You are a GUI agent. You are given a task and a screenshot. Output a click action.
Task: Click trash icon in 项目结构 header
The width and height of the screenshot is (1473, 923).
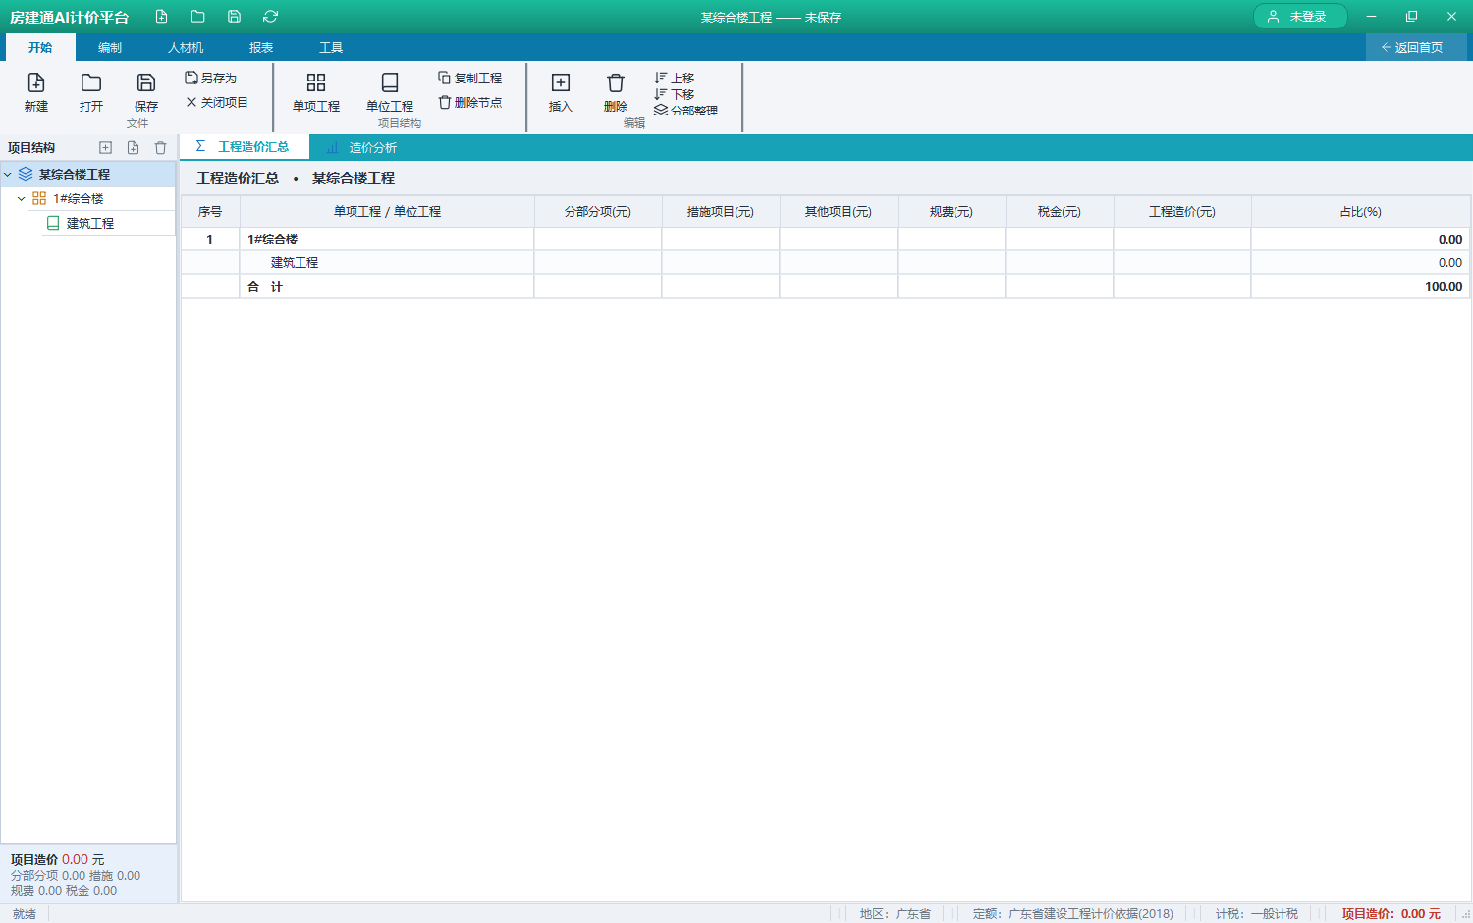tap(161, 147)
